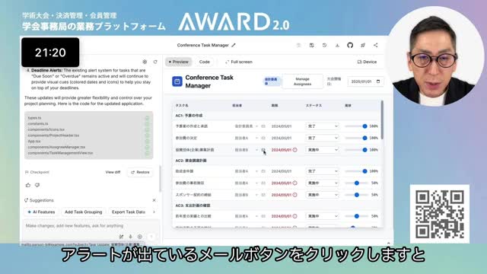Click the mail icon in 予算案の作成と承認 row

coord(263,126)
